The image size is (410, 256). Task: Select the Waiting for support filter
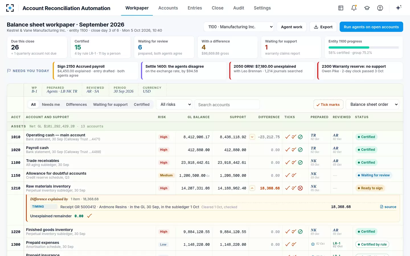point(110,104)
